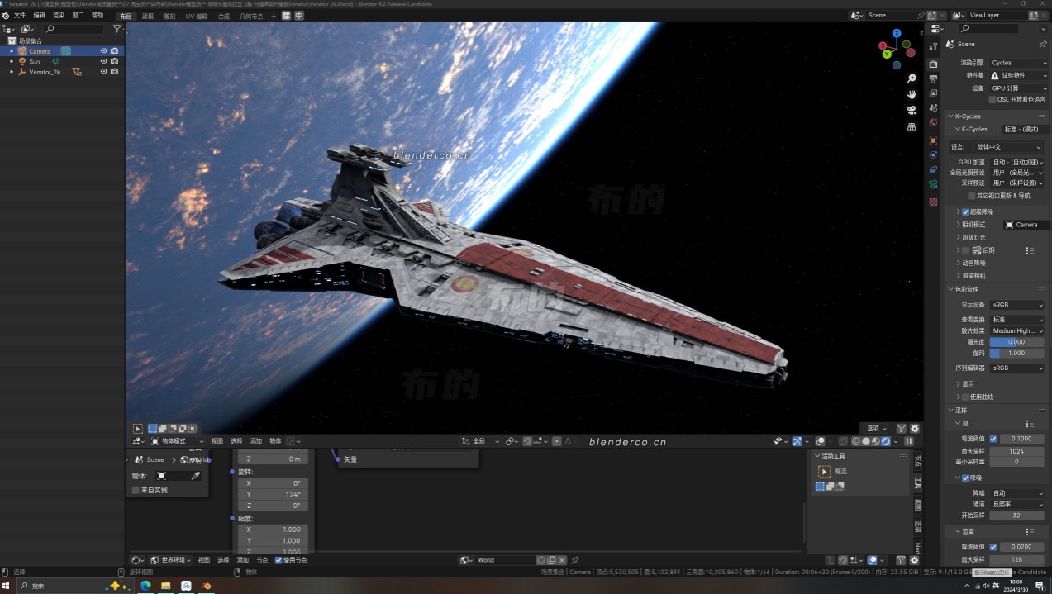
Task: Toggle camera view icon in viewport
Action: pyautogui.click(x=912, y=111)
